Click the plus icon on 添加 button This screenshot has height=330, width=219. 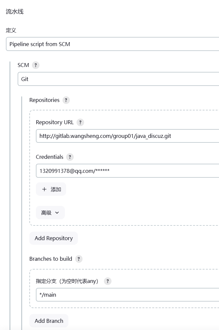pyautogui.click(x=44, y=189)
